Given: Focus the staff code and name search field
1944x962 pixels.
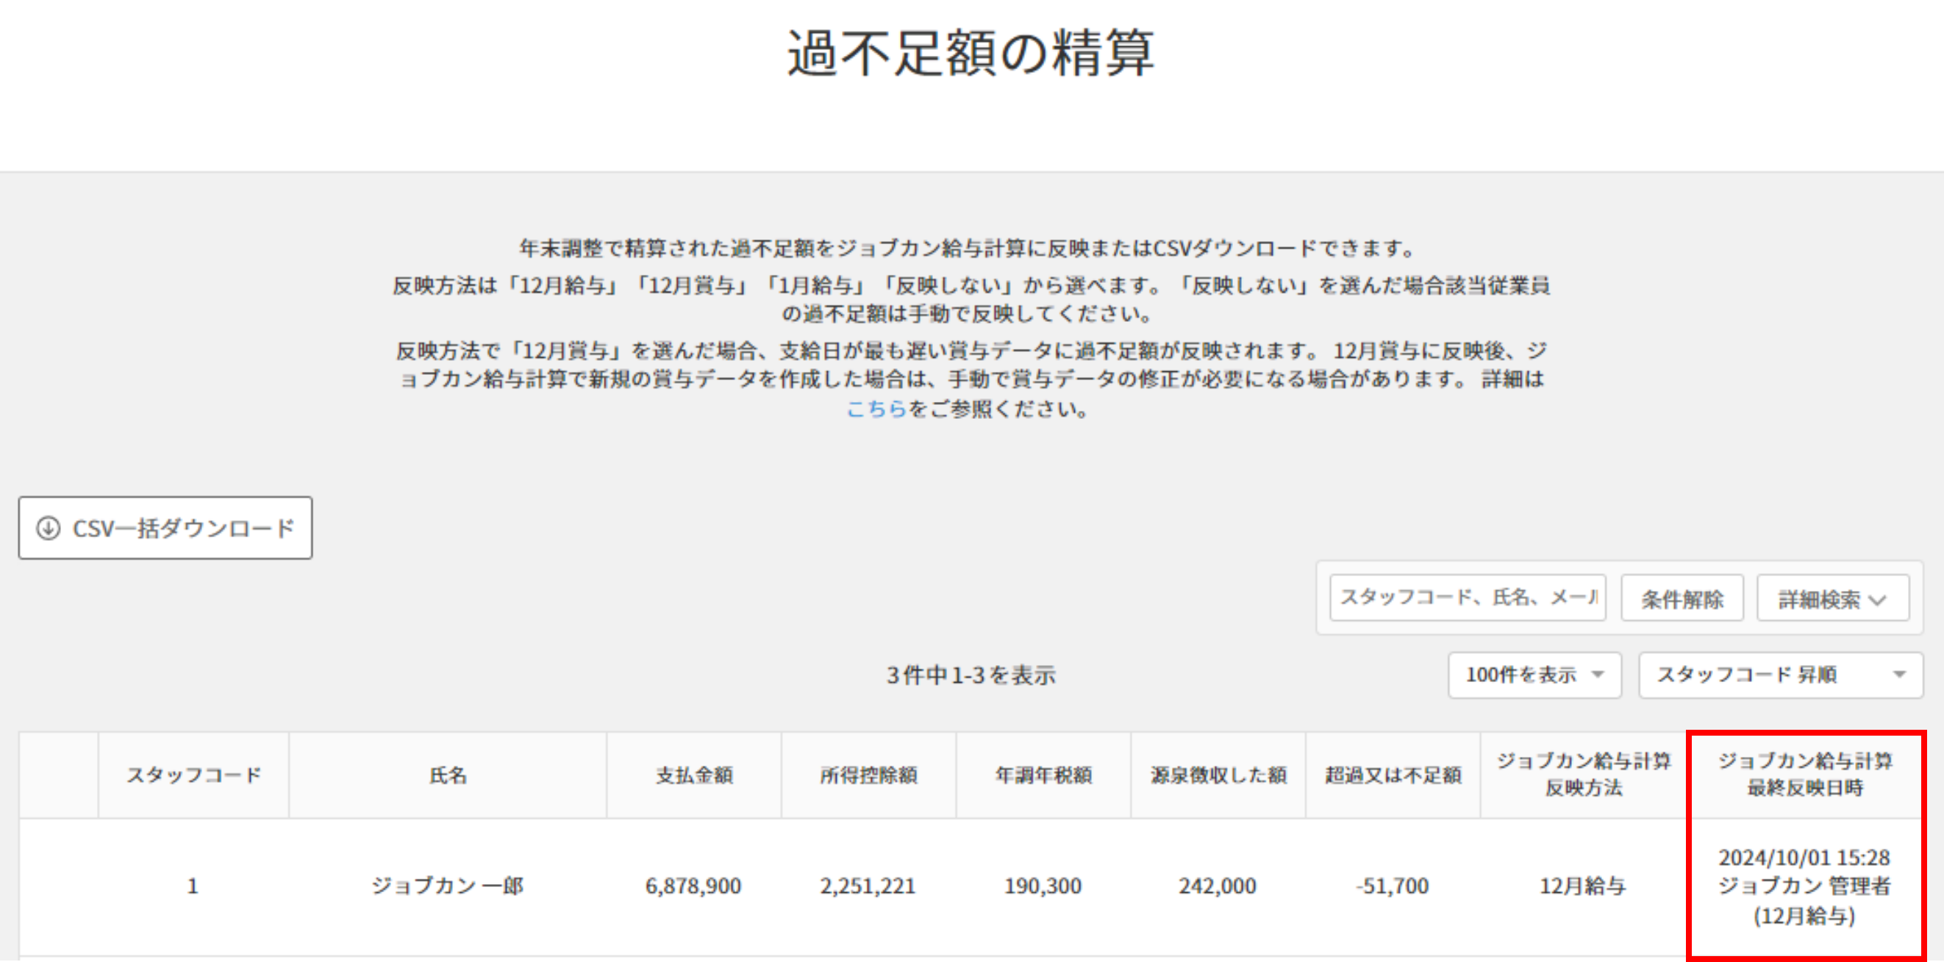Looking at the screenshot, I should 1467,598.
